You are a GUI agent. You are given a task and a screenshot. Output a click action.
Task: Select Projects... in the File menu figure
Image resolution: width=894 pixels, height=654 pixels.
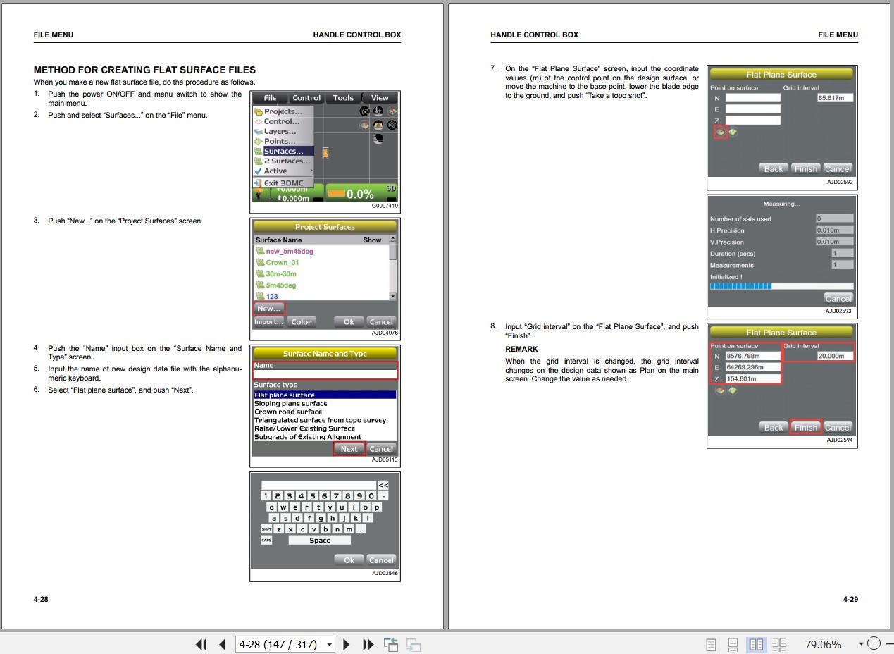click(283, 111)
